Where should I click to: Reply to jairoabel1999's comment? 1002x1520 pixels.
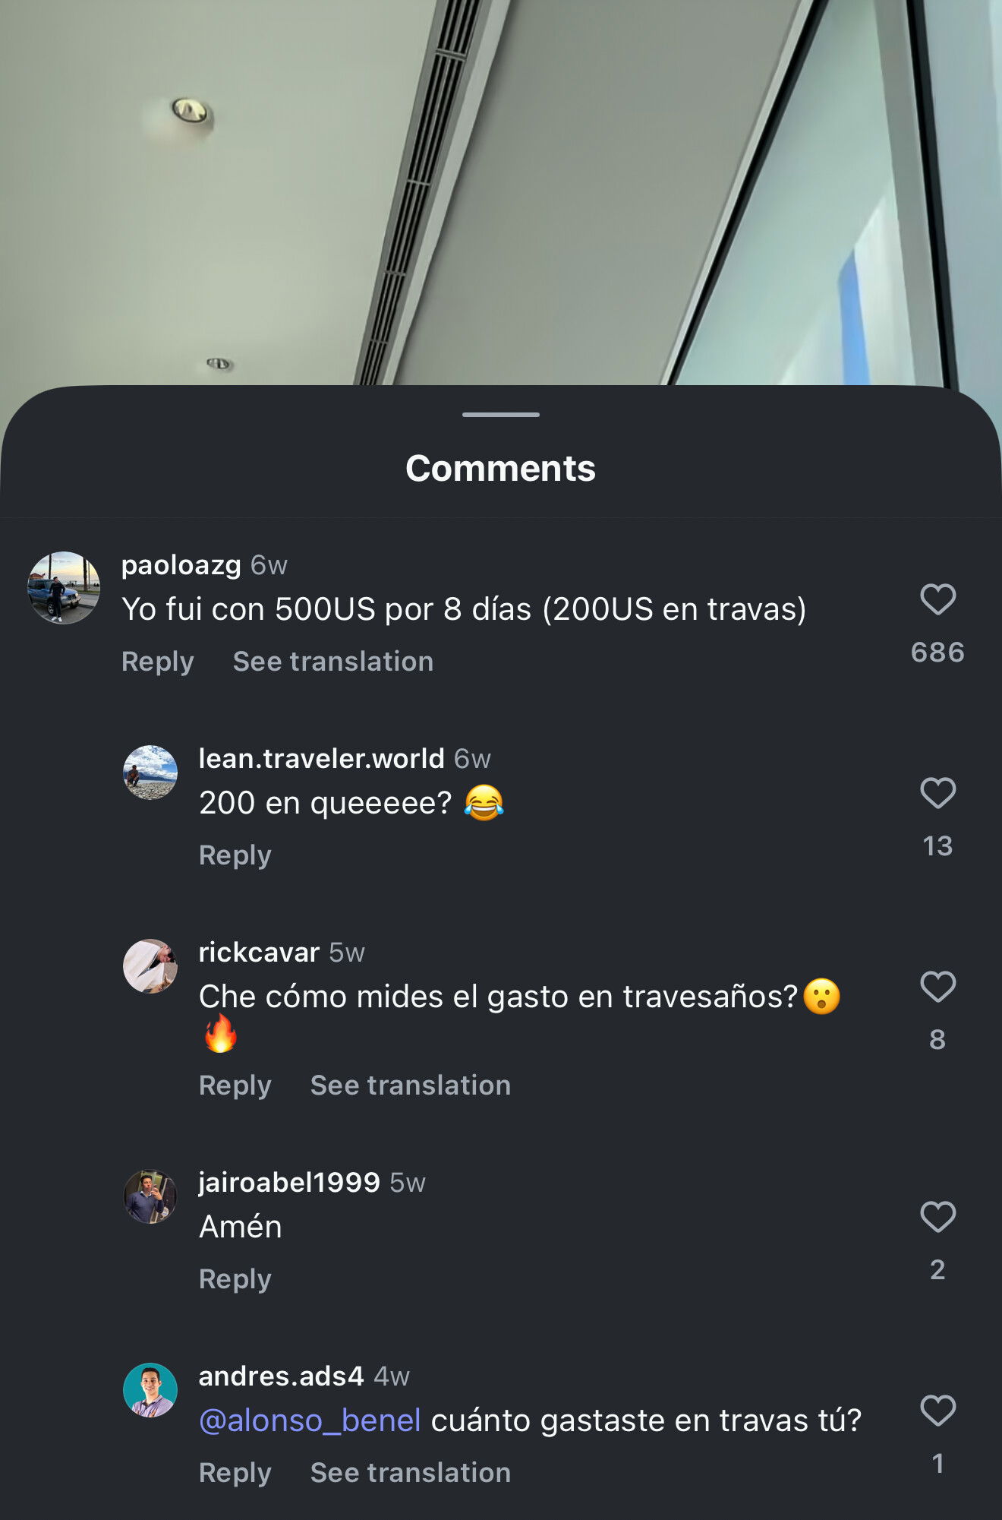click(235, 1279)
